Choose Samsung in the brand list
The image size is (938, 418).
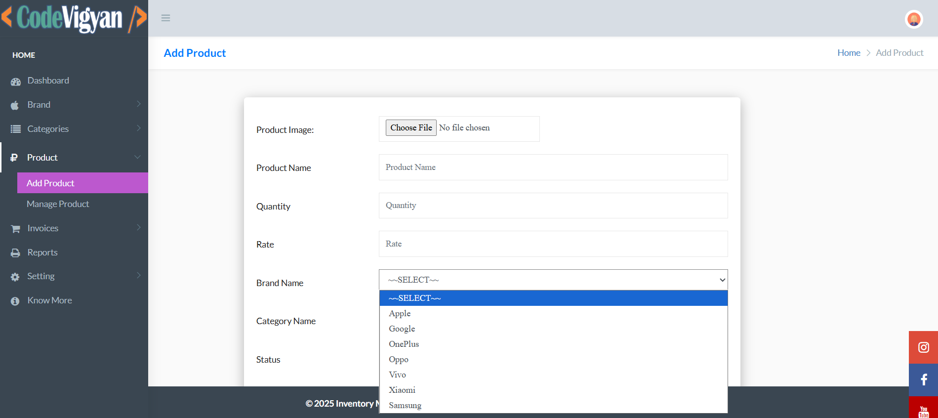(x=405, y=405)
